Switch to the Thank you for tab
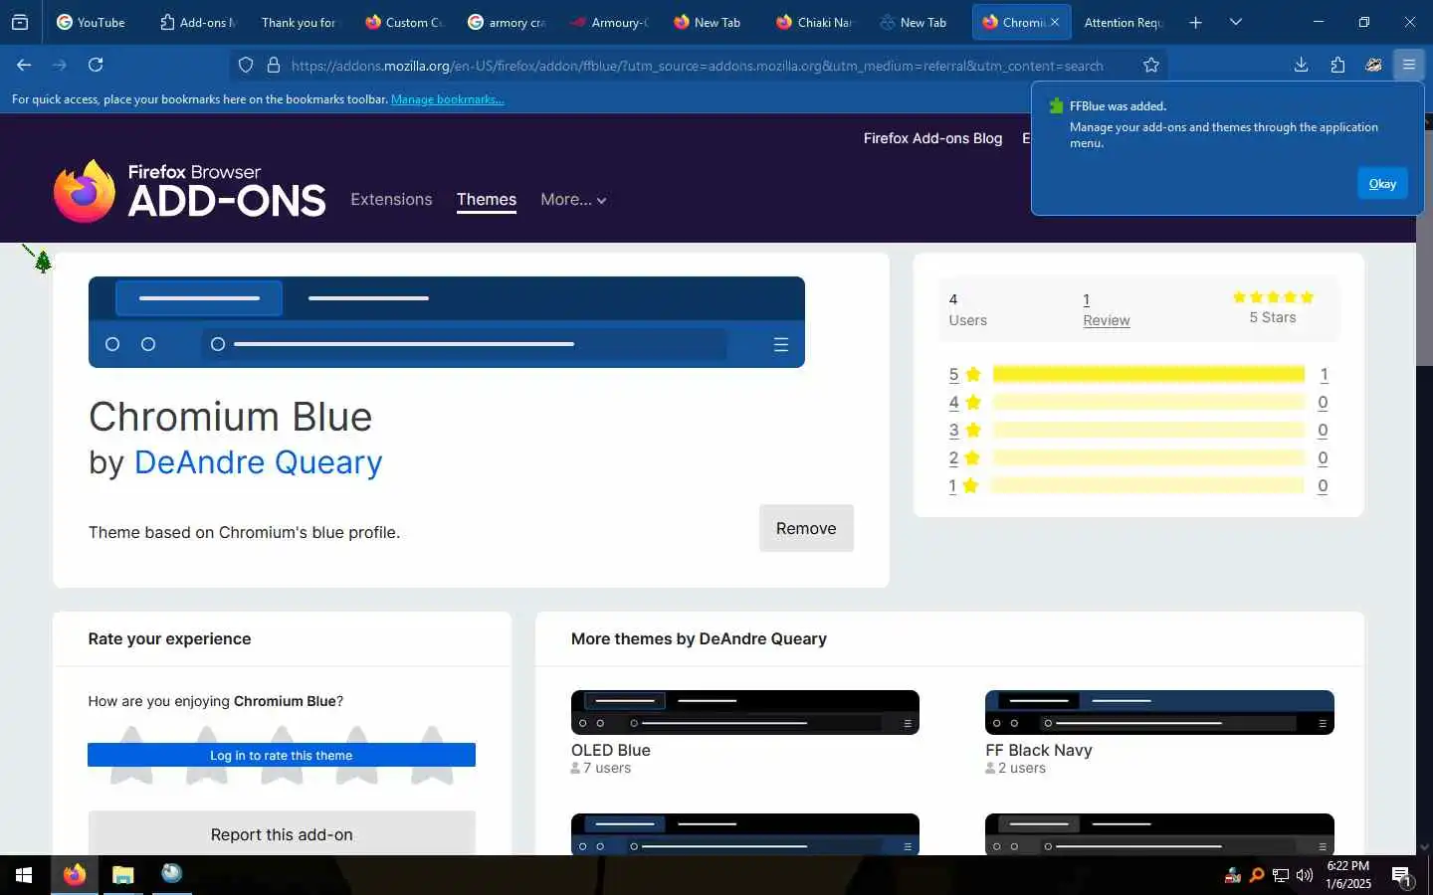 [299, 22]
